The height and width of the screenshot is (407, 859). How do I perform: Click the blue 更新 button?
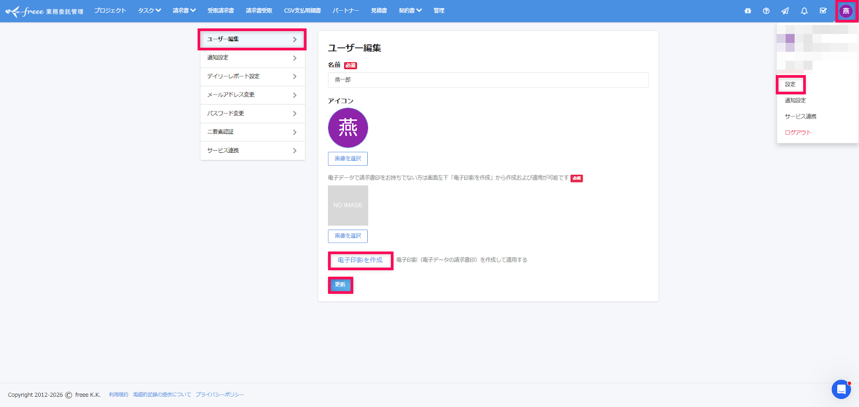(340, 285)
